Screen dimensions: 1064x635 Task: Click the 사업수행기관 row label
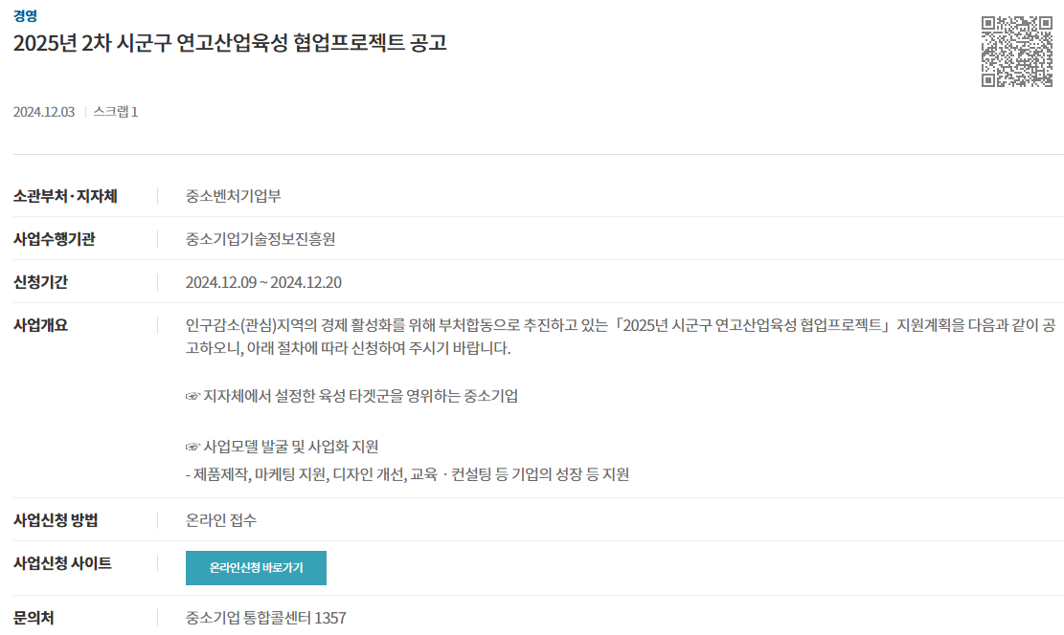click(55, 239)
